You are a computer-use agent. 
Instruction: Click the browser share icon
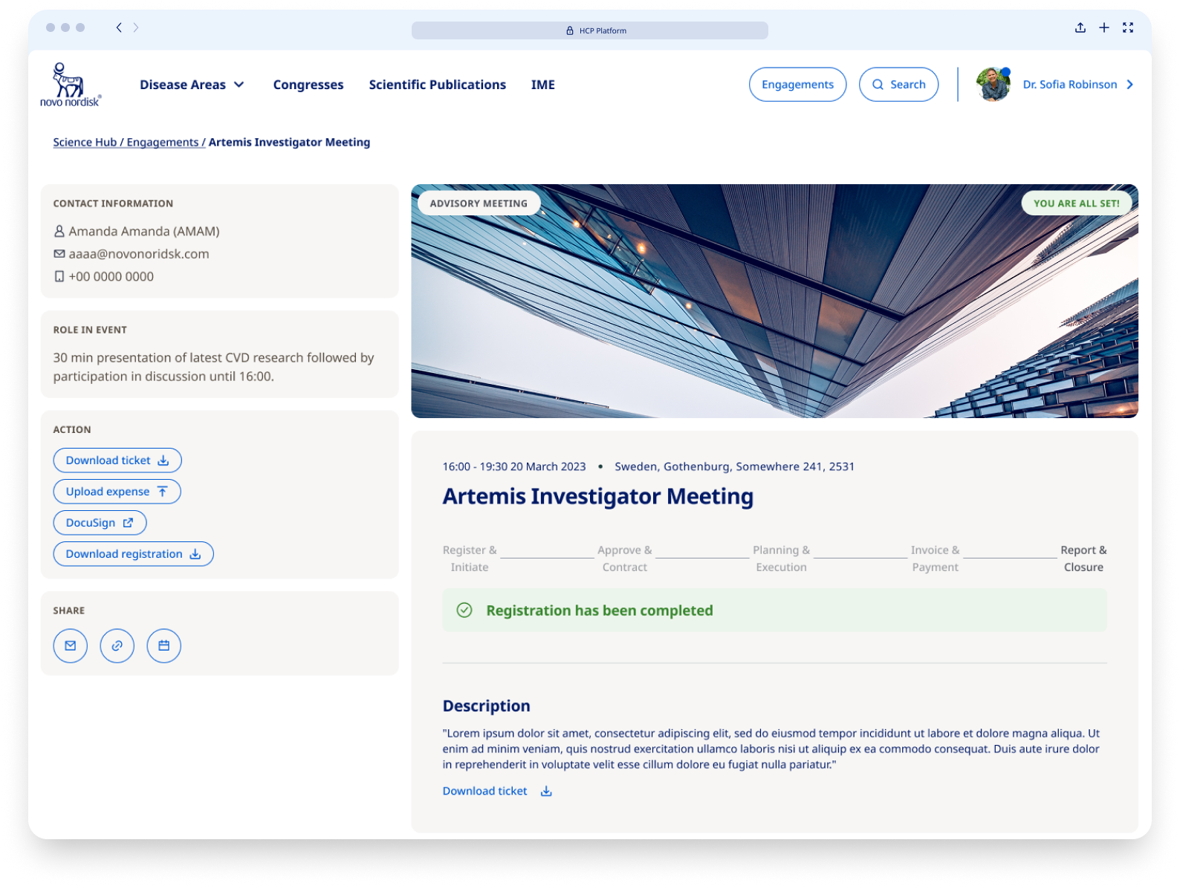point(1080,27)
